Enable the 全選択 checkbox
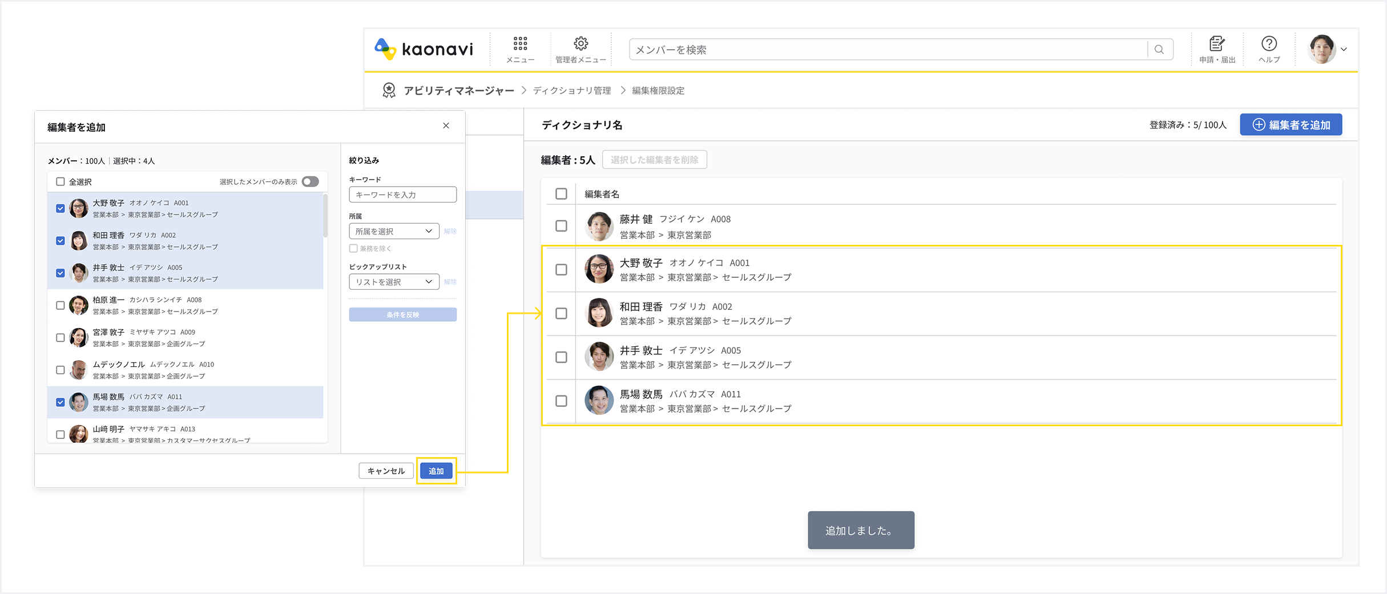The height and width of the screenshot is (594, 1387). coord(60,181)
